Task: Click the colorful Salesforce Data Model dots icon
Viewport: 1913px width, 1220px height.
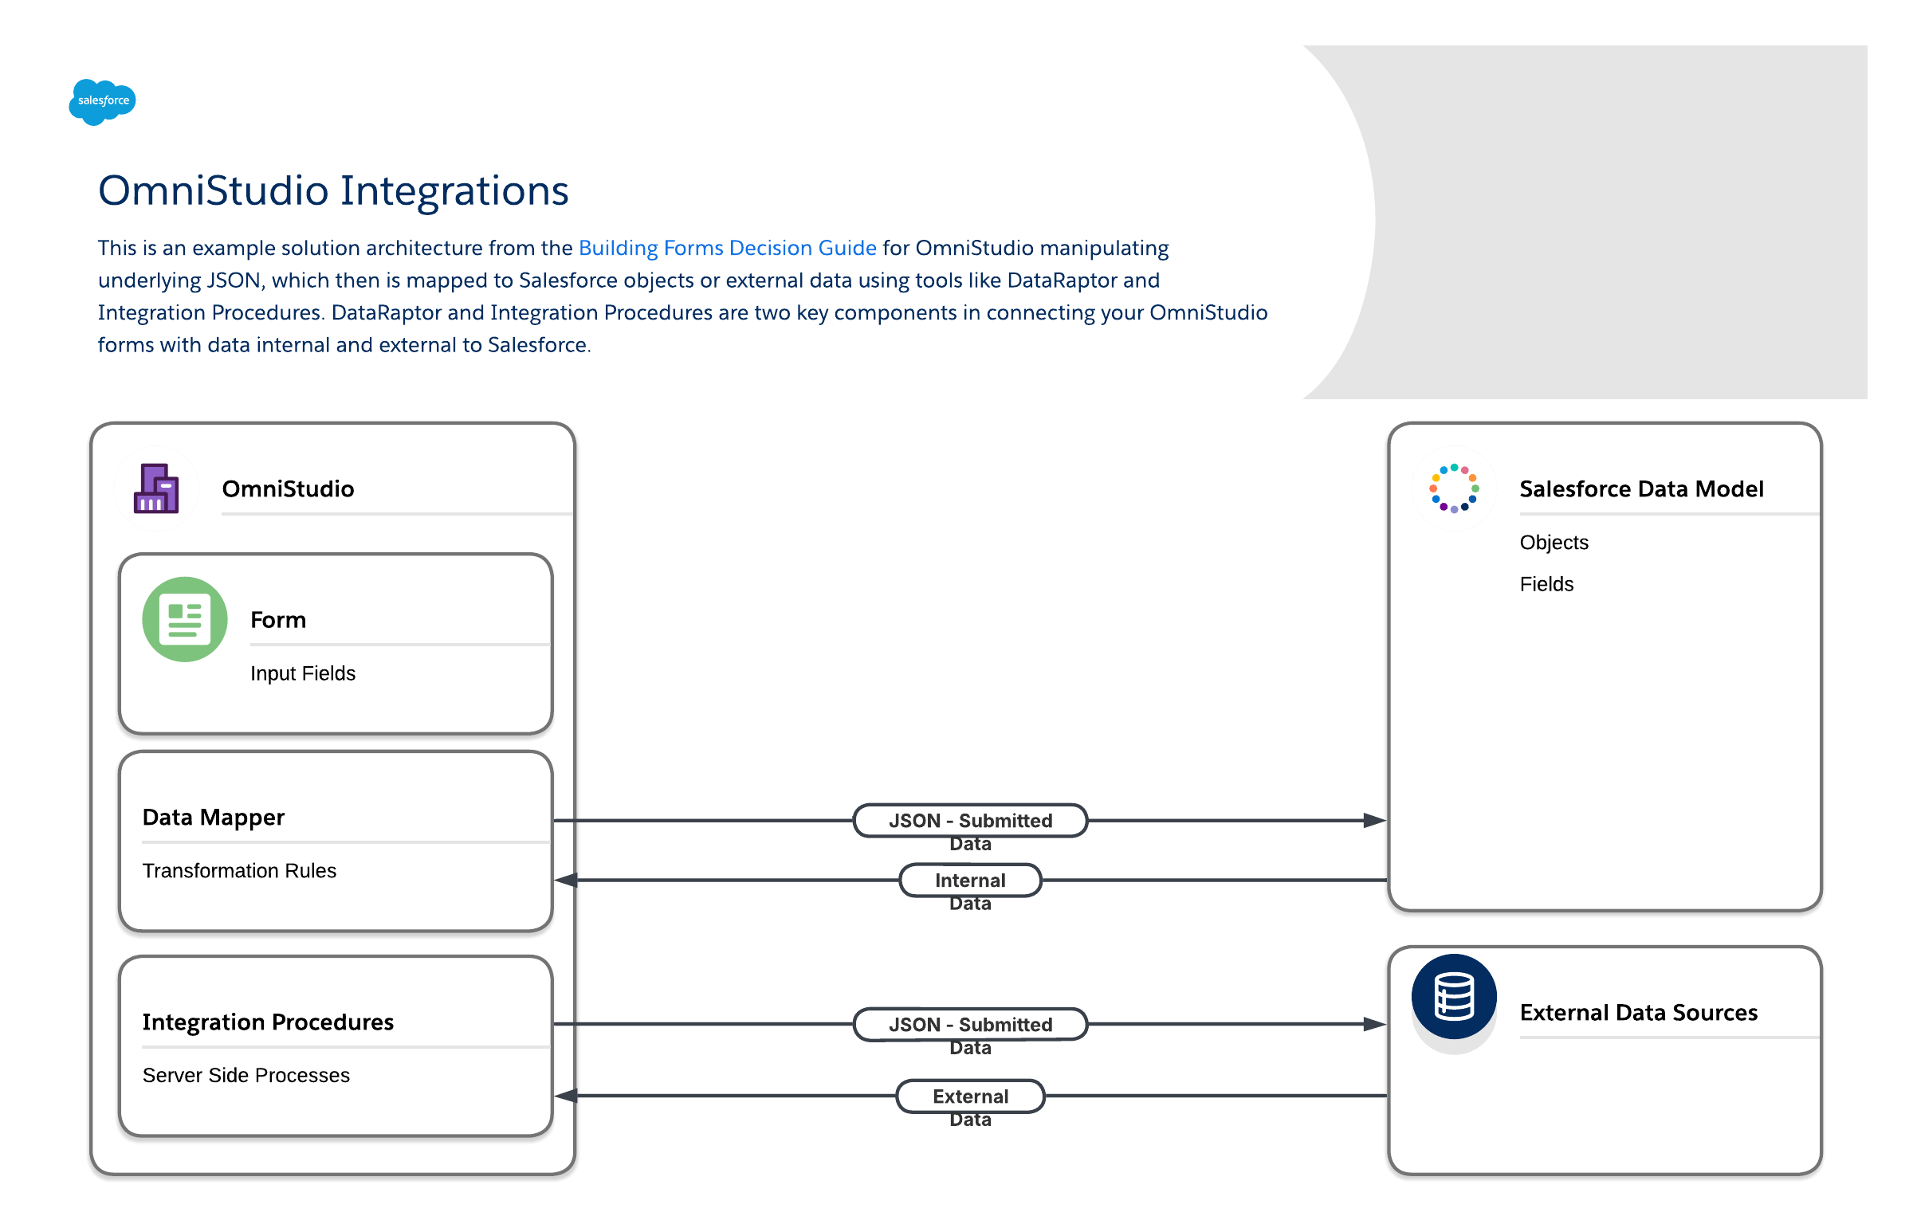Action: [1454, 488]
